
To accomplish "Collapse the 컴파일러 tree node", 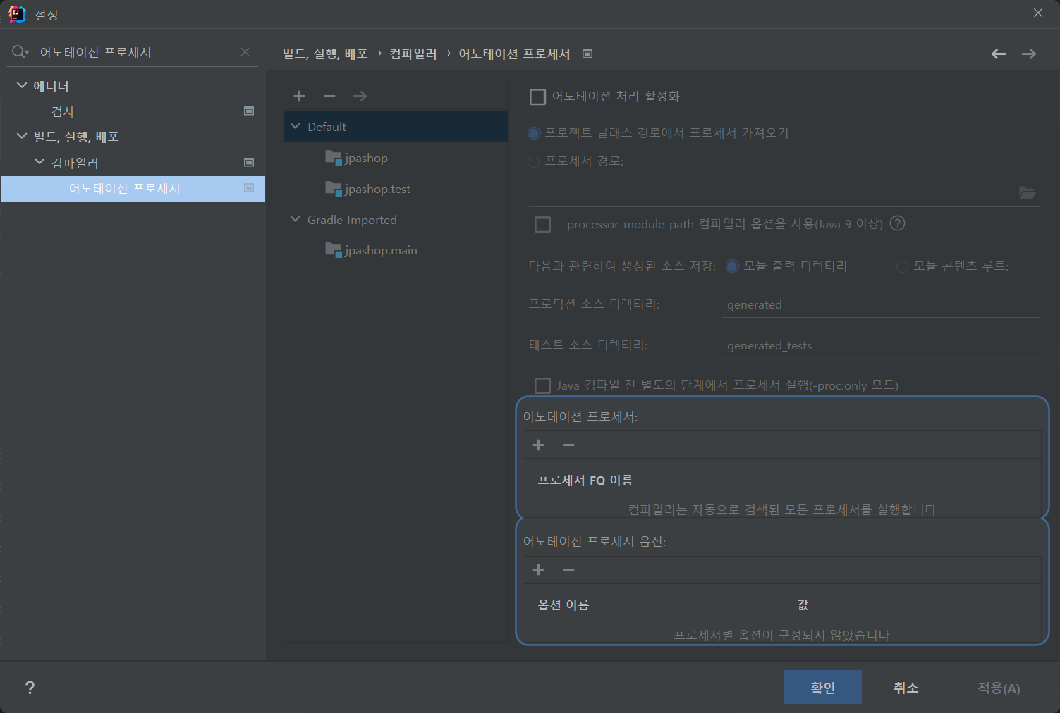I will [x=39, y=162].
